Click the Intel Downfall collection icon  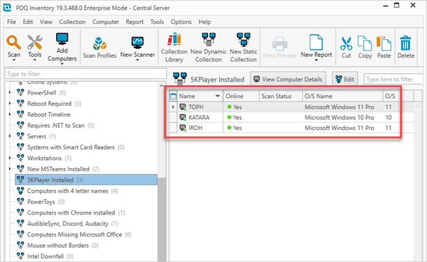[20, 256]
